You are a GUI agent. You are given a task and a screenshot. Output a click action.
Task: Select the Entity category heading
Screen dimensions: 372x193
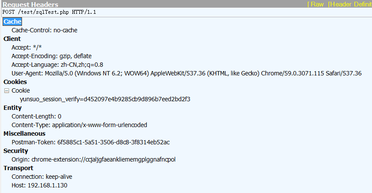point(13,108)
